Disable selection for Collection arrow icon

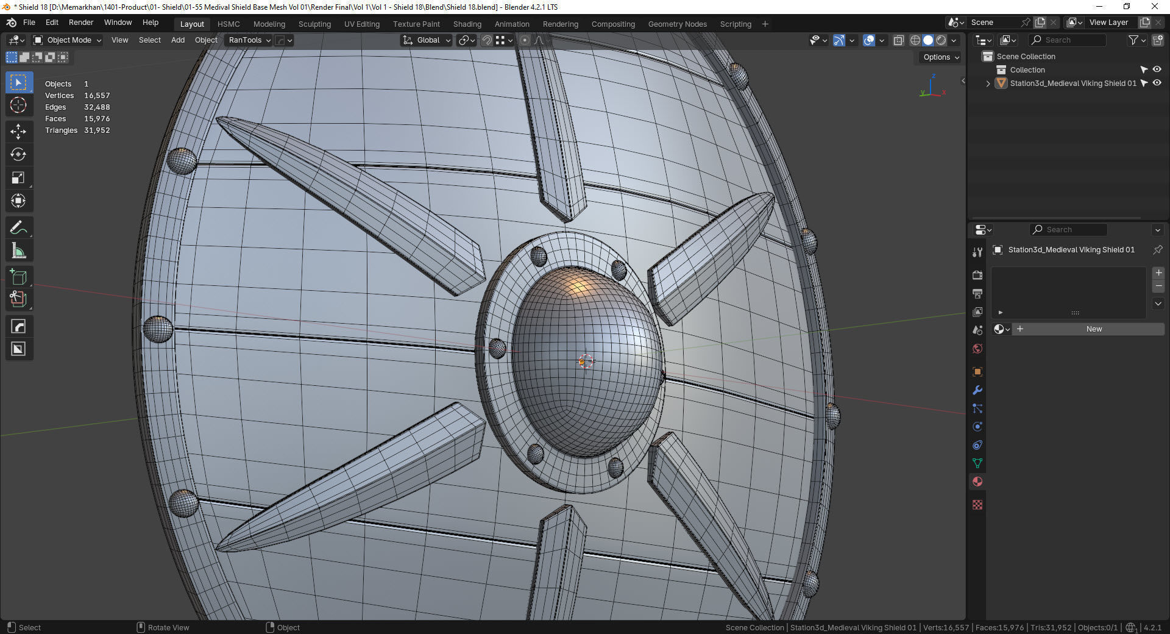1144,69
